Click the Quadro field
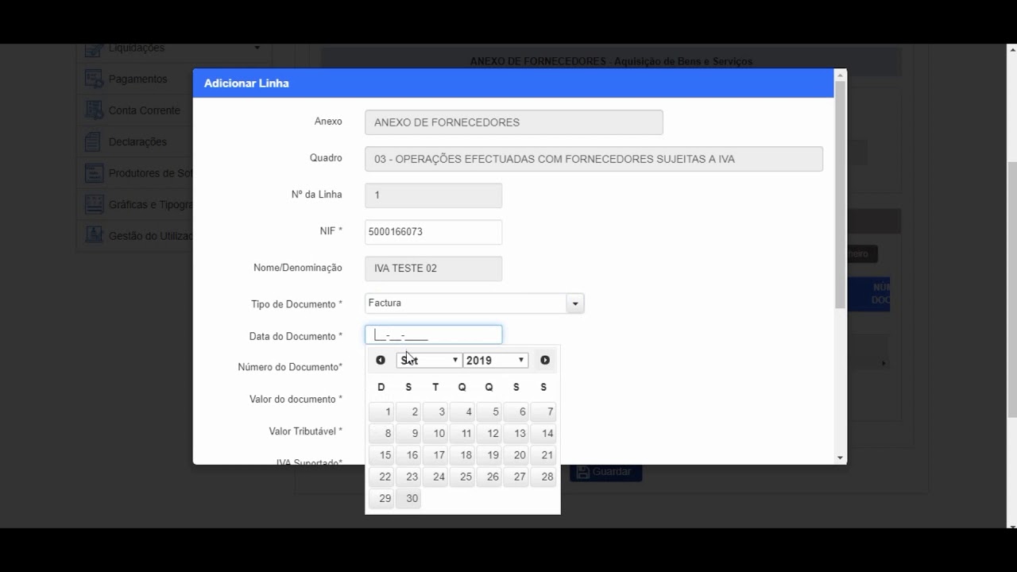Viewport: 1017px width, 572px height. (594, 159)
